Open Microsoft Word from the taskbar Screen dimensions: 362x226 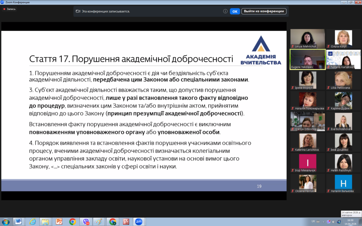(18, 221)
